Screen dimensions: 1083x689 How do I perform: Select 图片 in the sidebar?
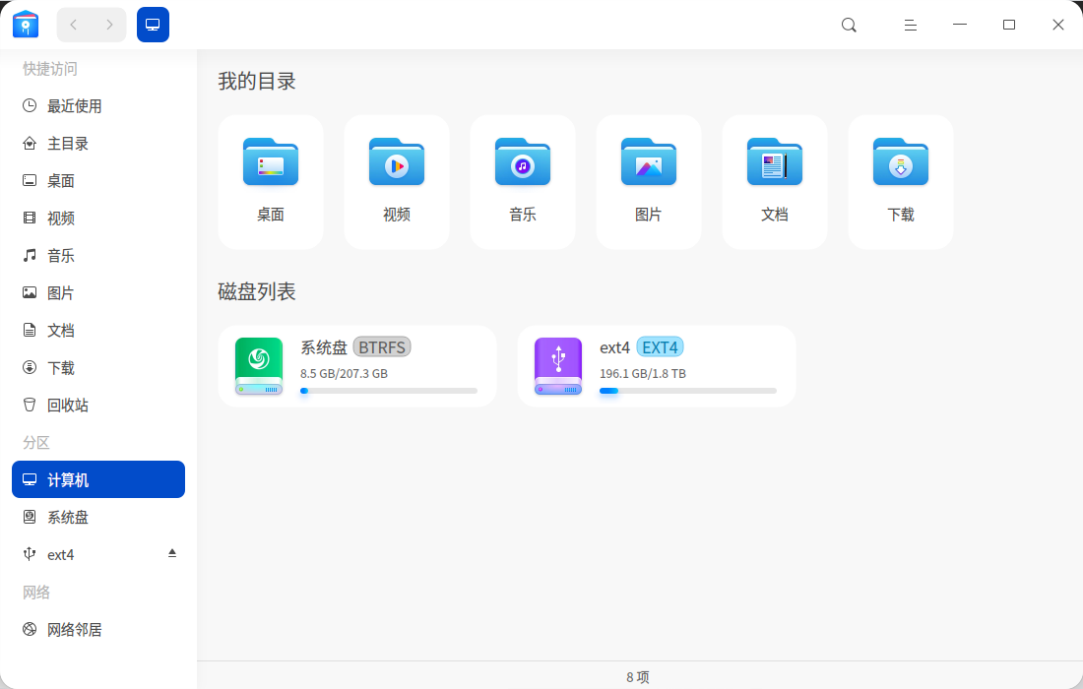pyautogui.click(x=98, y=292)
